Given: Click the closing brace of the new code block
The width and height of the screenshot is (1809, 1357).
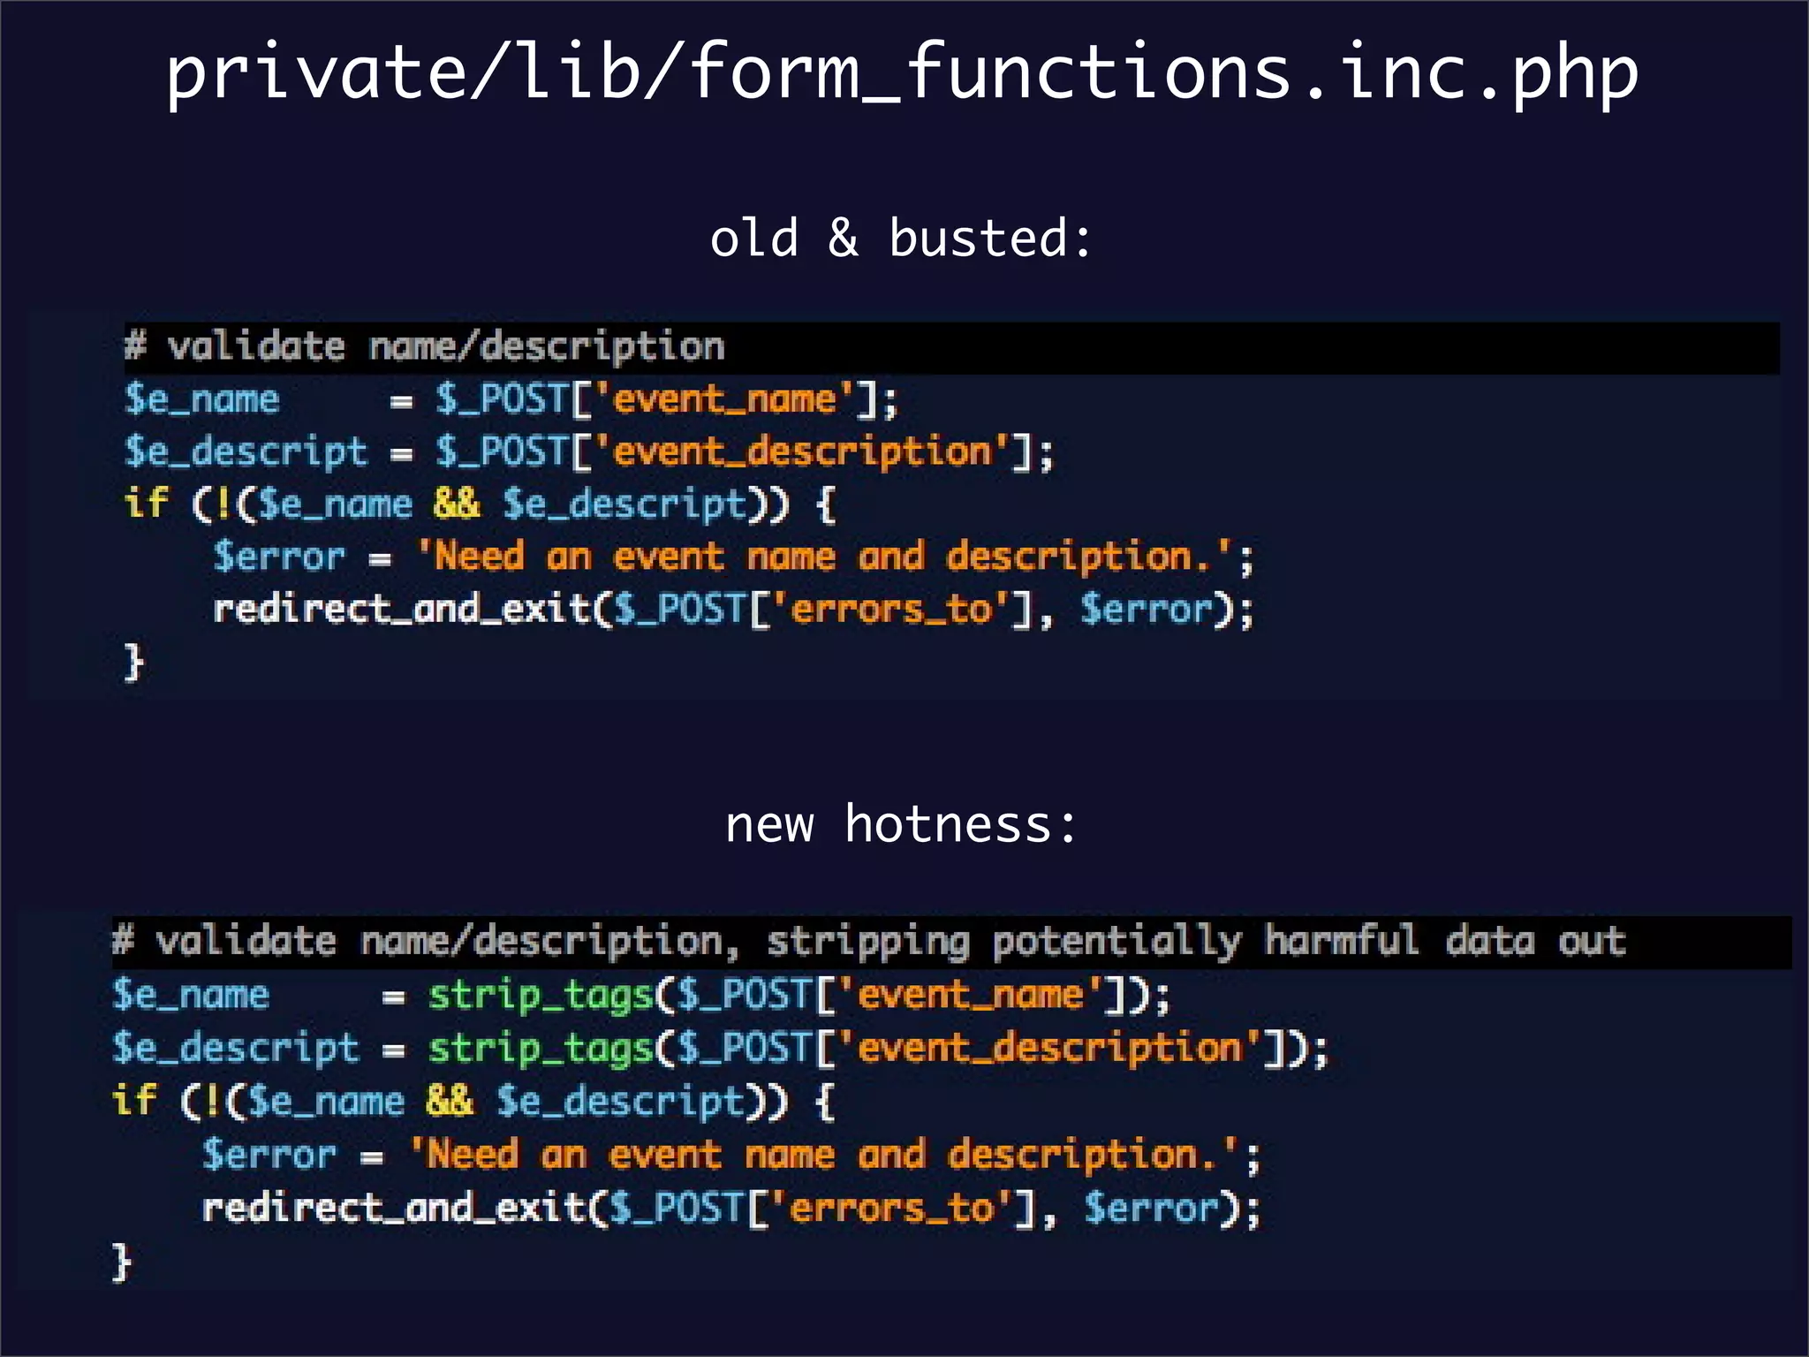Looking at the screenshot, I should [x=122, y=1261].
